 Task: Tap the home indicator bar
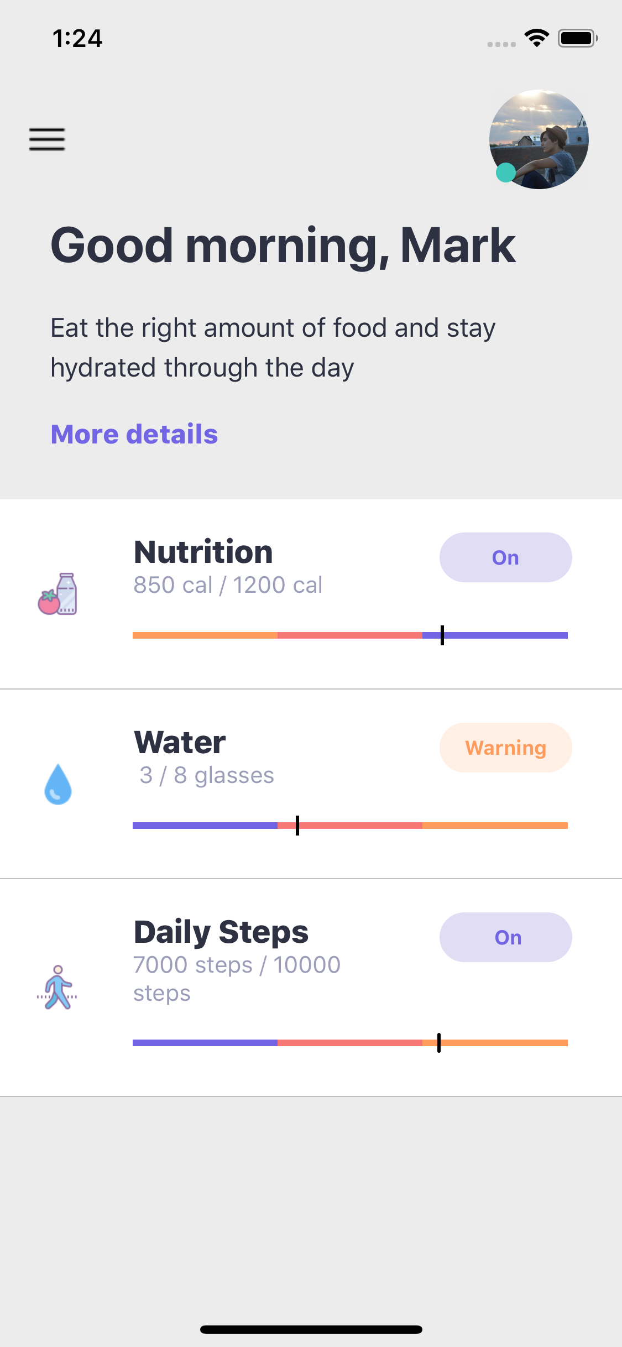[x=311, y=1329]
